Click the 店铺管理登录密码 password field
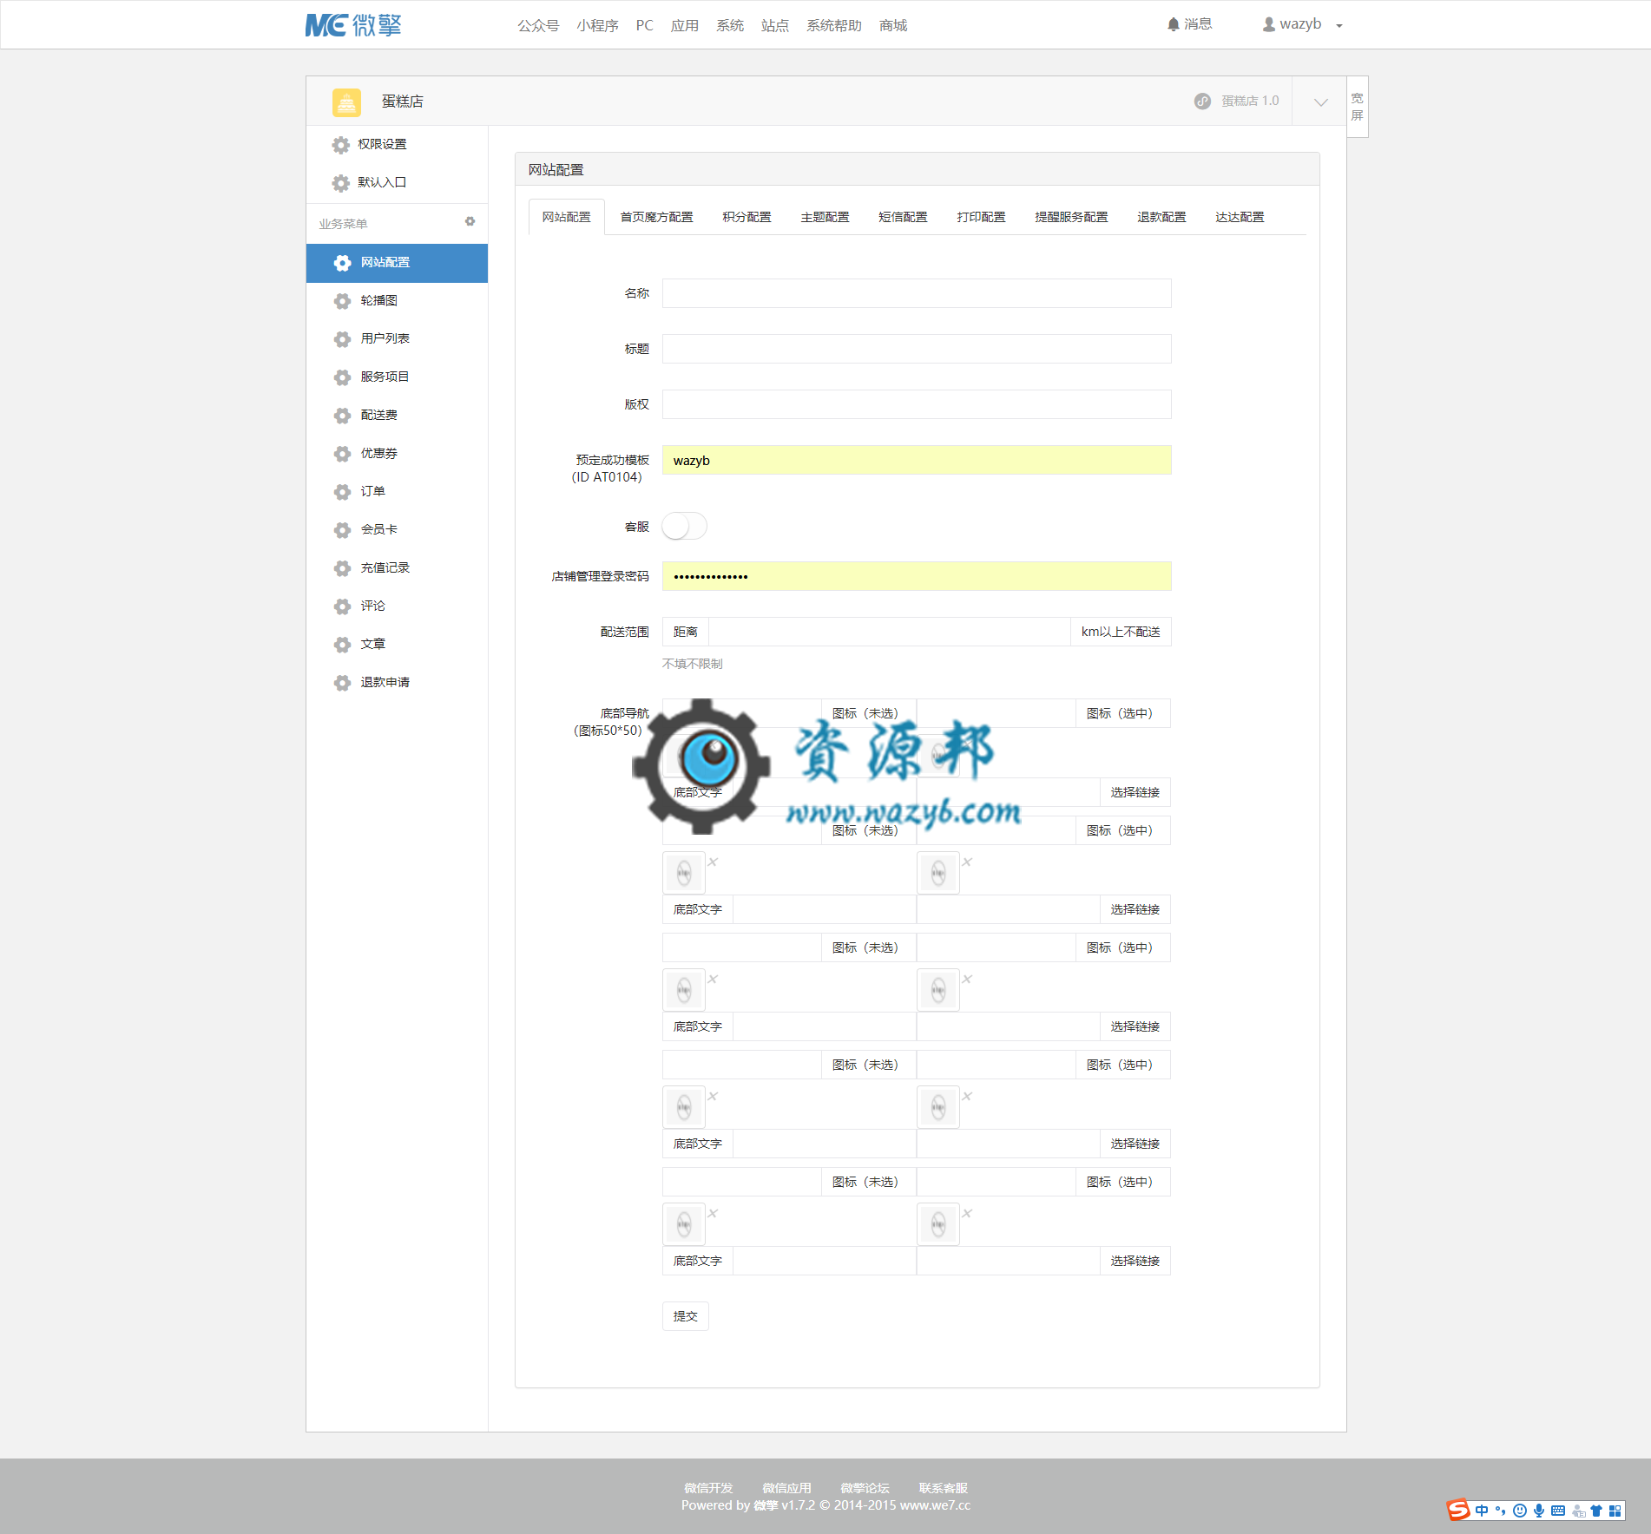Viewport: 1651px width, 1534px height. [x=917, y=576]
